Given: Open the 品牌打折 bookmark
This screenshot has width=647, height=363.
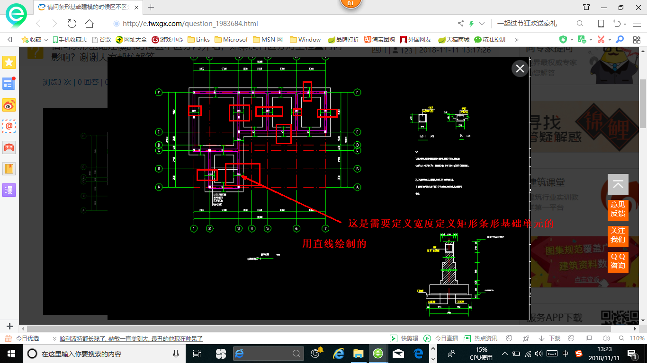Looking at the screenshot, I should [343, 40].
